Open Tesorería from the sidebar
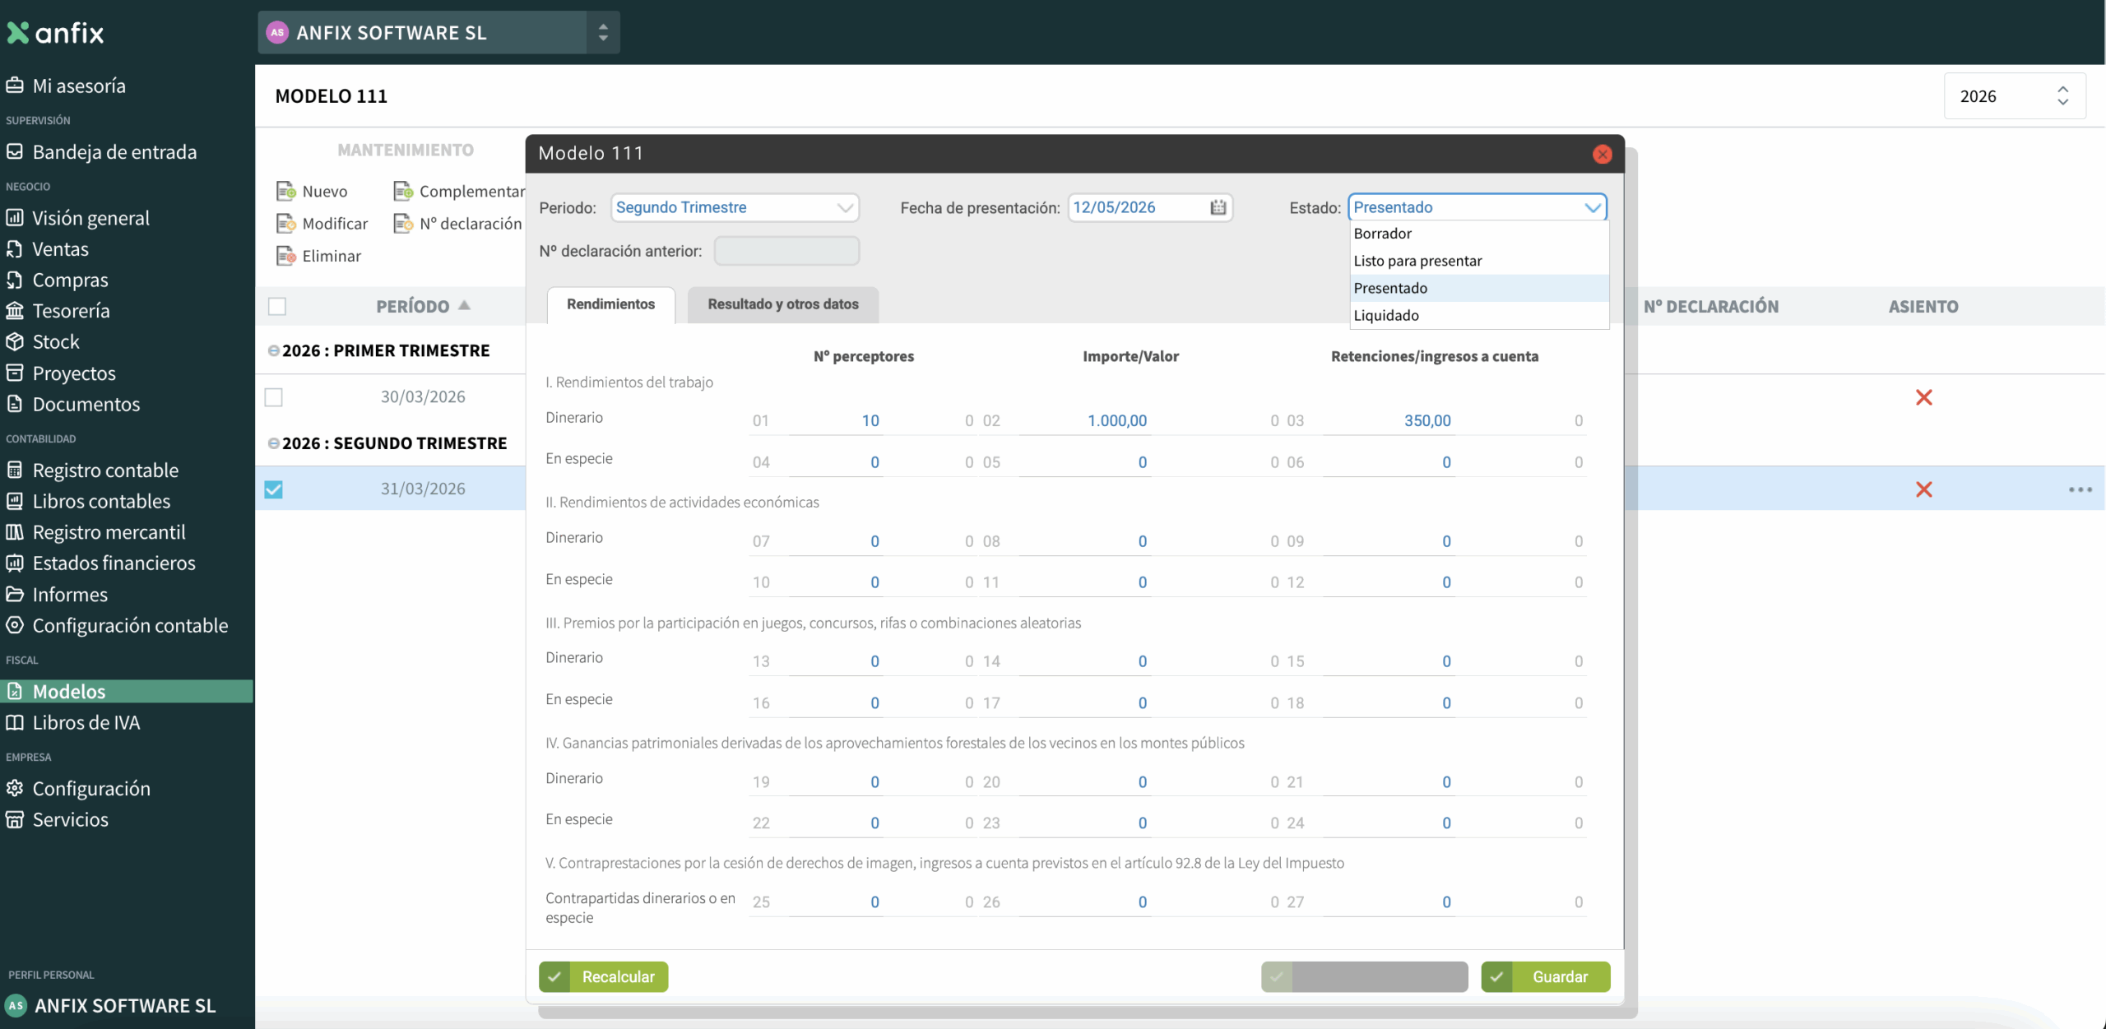Screen dimensions: 2106x1029 (71, 311)
